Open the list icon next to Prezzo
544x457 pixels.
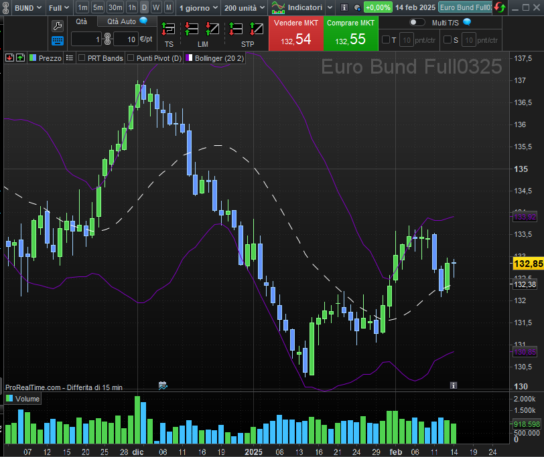[70, 58]
